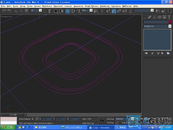Toggle the Window/Crossing selection mode
The height and width of the screenshot is (130, 173).
(x=61, y=11)
